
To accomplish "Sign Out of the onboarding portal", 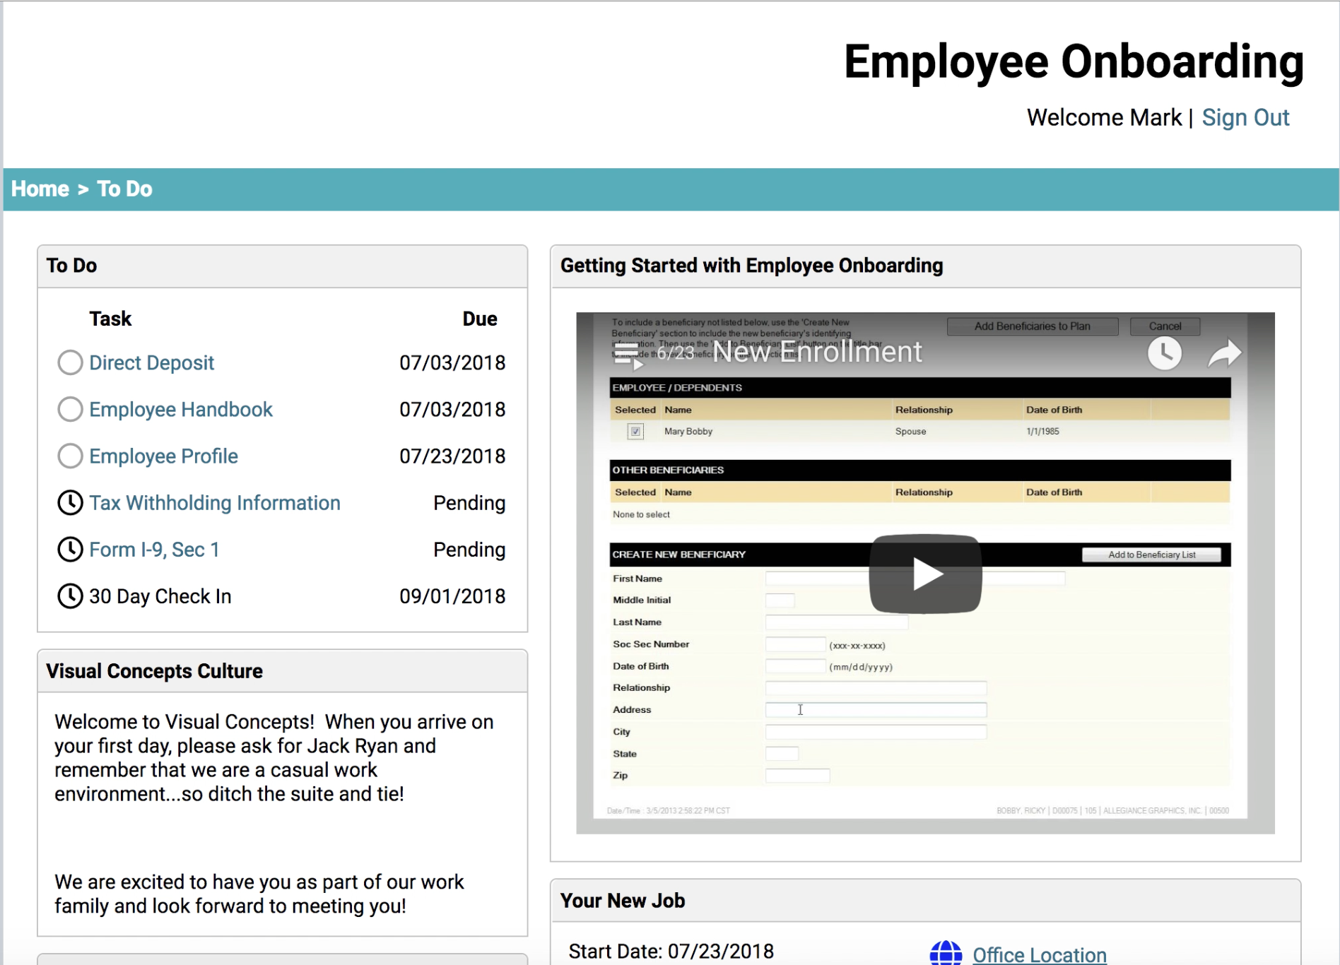I will [x=1246, y=117].
